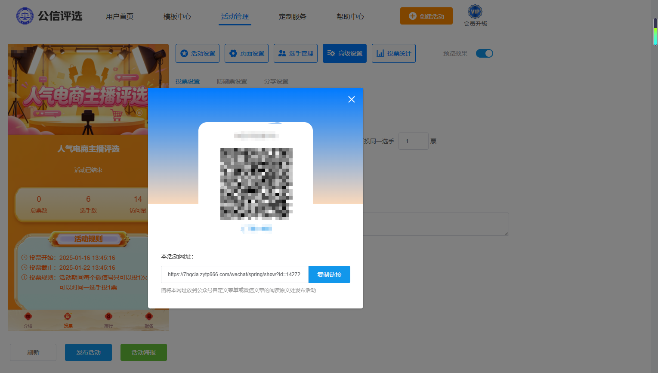
Task: Open 活动设置 tab button
Action: pos(198,53)
